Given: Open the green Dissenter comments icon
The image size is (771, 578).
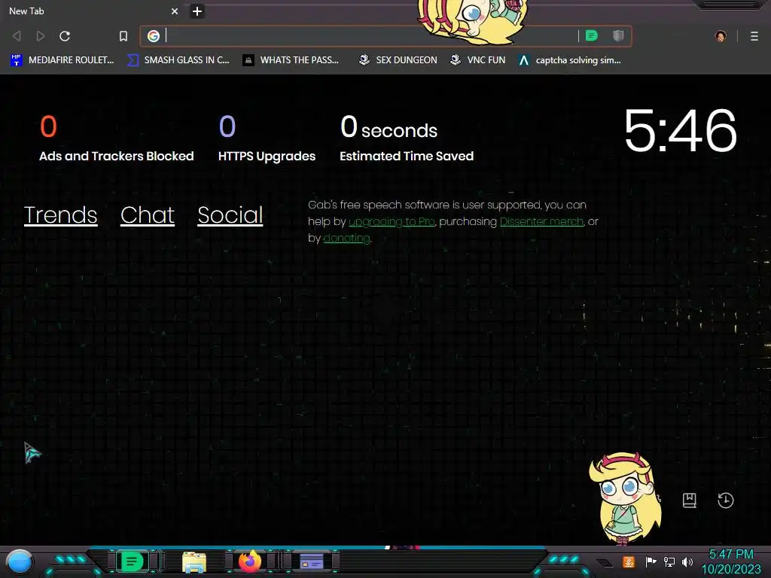Looking at the screenshot, I should (592, 35).
